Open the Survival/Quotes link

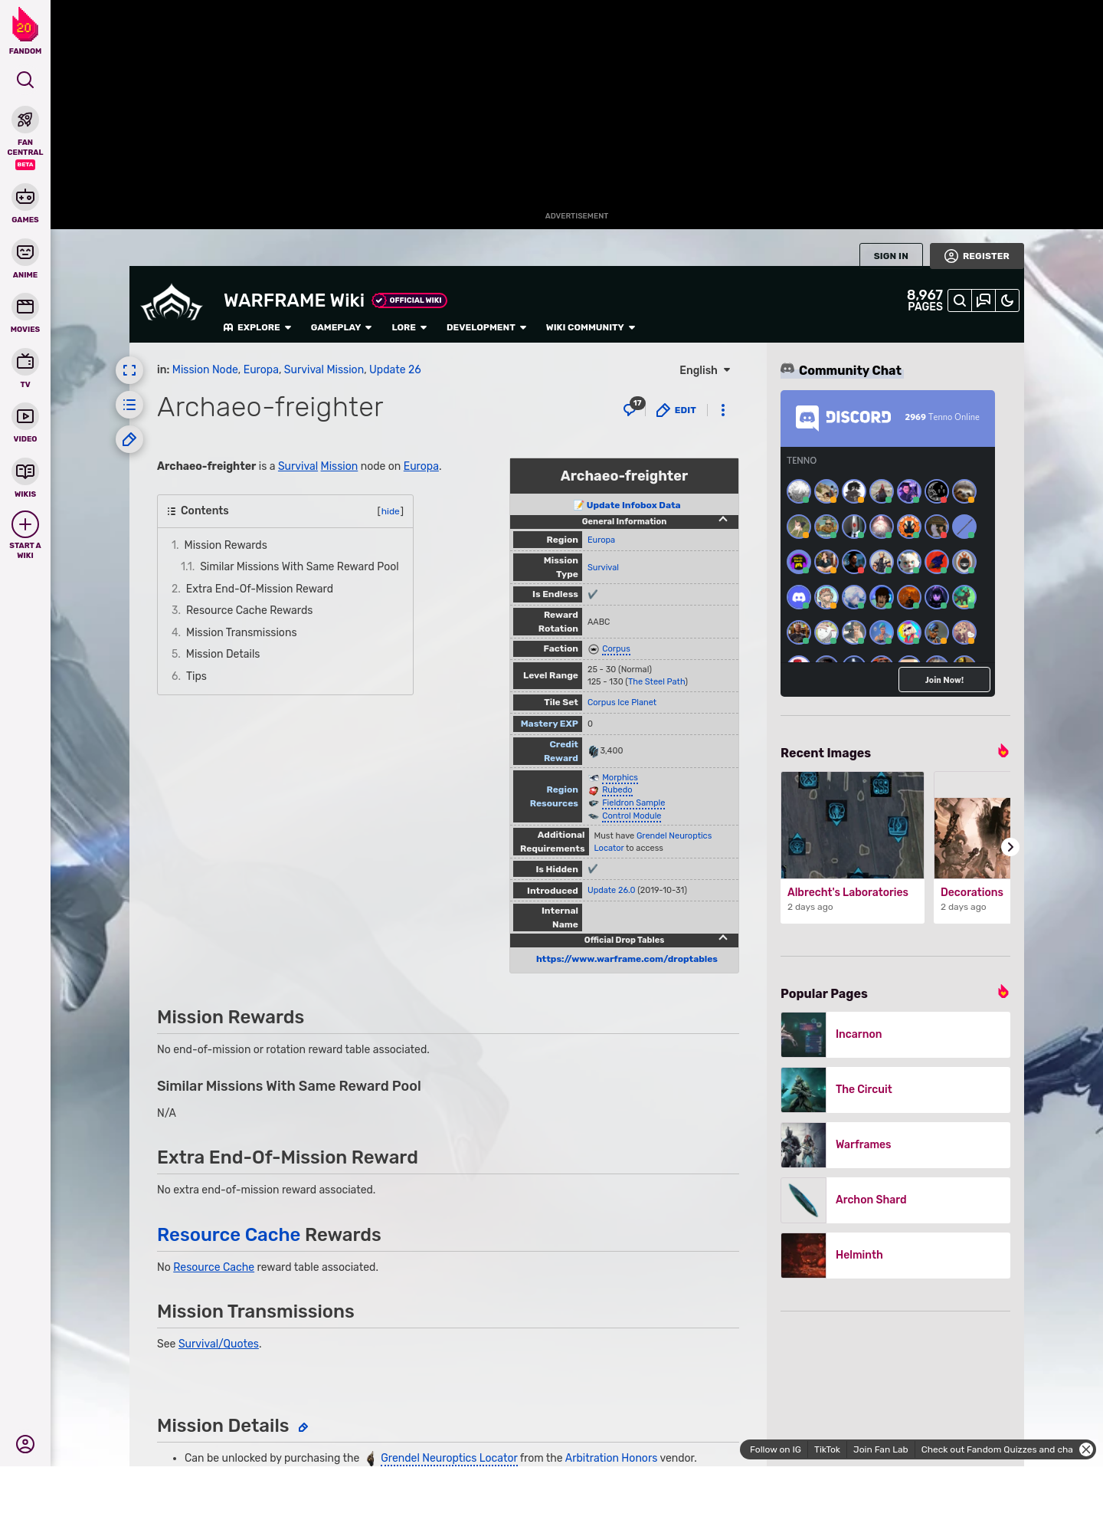[x=218, y=1344]
